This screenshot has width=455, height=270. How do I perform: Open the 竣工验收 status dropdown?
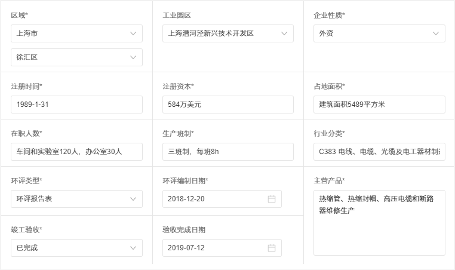(x=76, y=248)
